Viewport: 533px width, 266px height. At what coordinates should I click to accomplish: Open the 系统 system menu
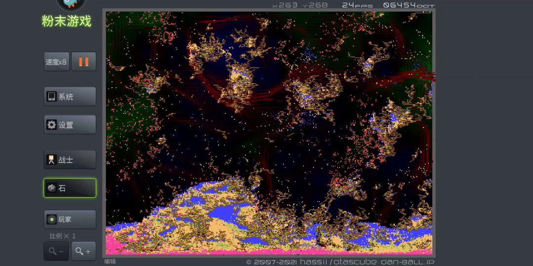(70, 97)
